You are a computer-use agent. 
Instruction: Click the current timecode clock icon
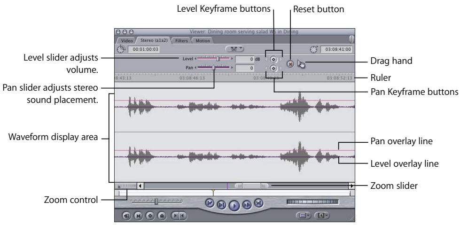(x=313, y=49)
